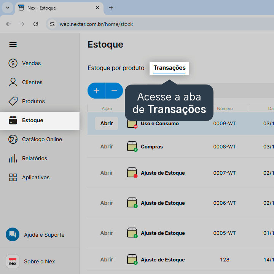Click the number 0007-WT

pyautogui.click(x=225, y=173)
